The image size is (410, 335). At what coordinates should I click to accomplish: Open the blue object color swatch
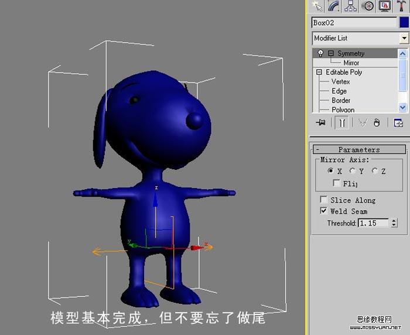tap(404, 22)
